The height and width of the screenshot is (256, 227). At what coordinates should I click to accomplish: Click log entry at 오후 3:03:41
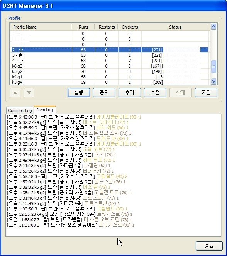pyautogui.click(x=61, y=154)
